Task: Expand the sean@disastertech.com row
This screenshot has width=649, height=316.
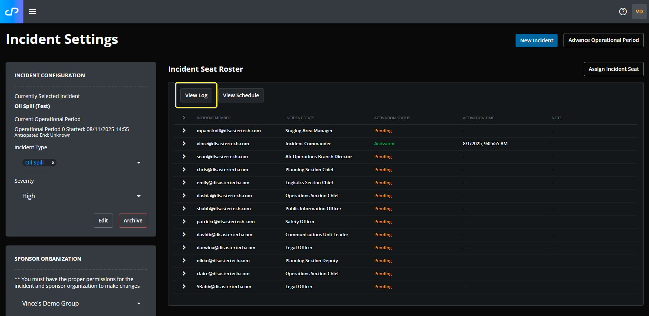Action: pos(184,157)
